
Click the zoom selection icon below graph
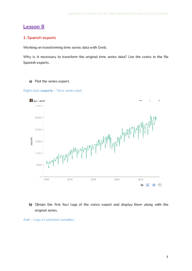point(148,185)
